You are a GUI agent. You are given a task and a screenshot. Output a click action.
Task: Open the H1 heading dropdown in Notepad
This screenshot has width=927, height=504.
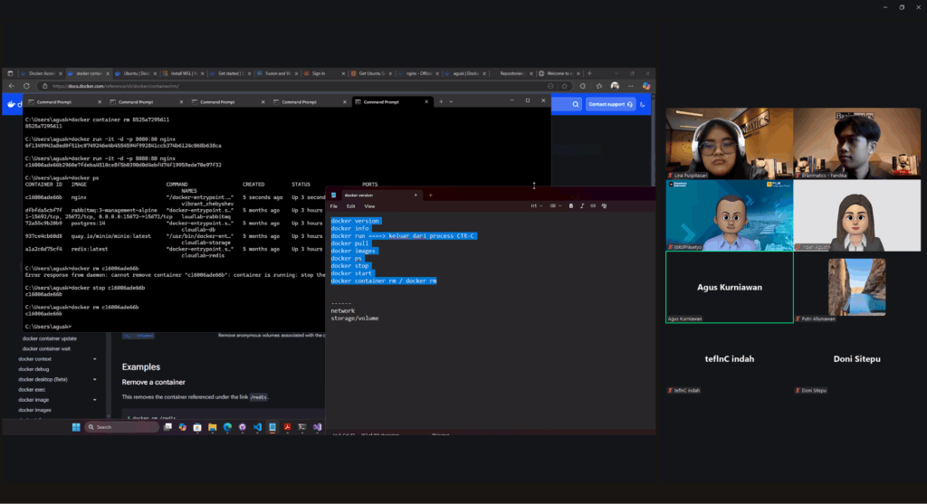(536, 206)
